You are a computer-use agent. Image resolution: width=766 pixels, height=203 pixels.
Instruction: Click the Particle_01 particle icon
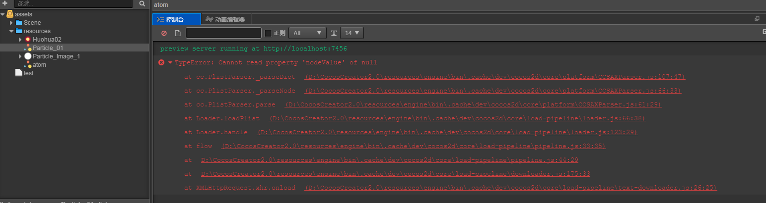[28, 48]
